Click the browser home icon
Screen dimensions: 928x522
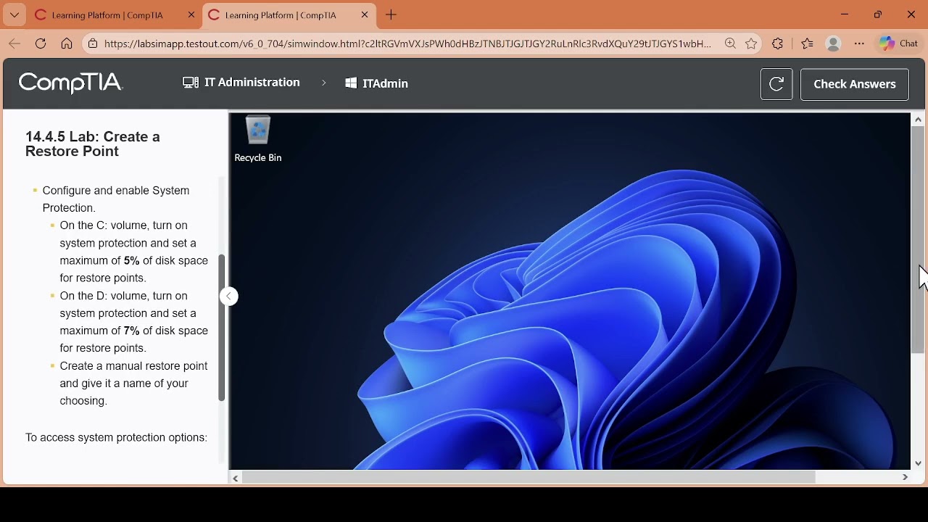point(67,43)
